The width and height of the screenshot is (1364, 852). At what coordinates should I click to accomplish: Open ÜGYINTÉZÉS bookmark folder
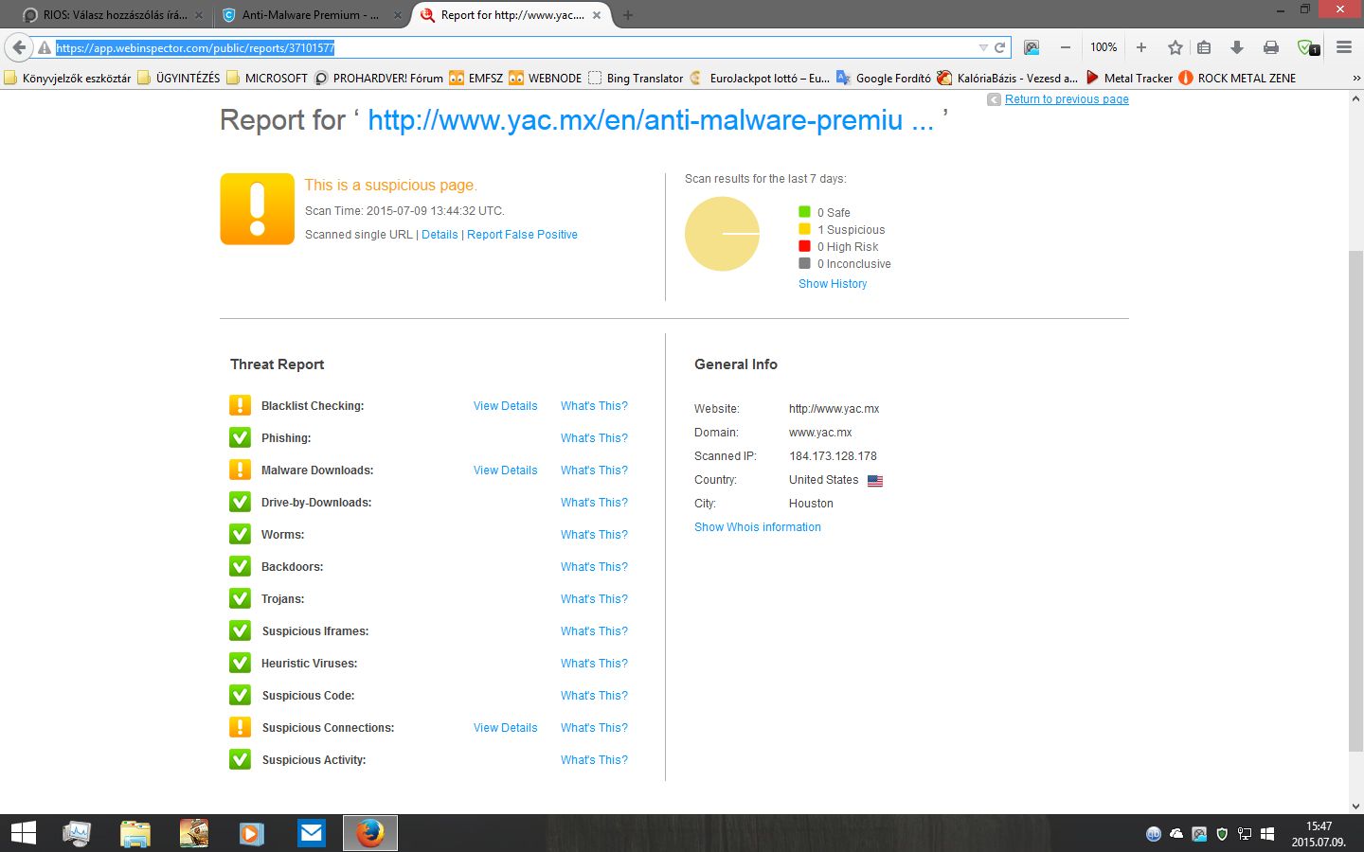point(179,79)
